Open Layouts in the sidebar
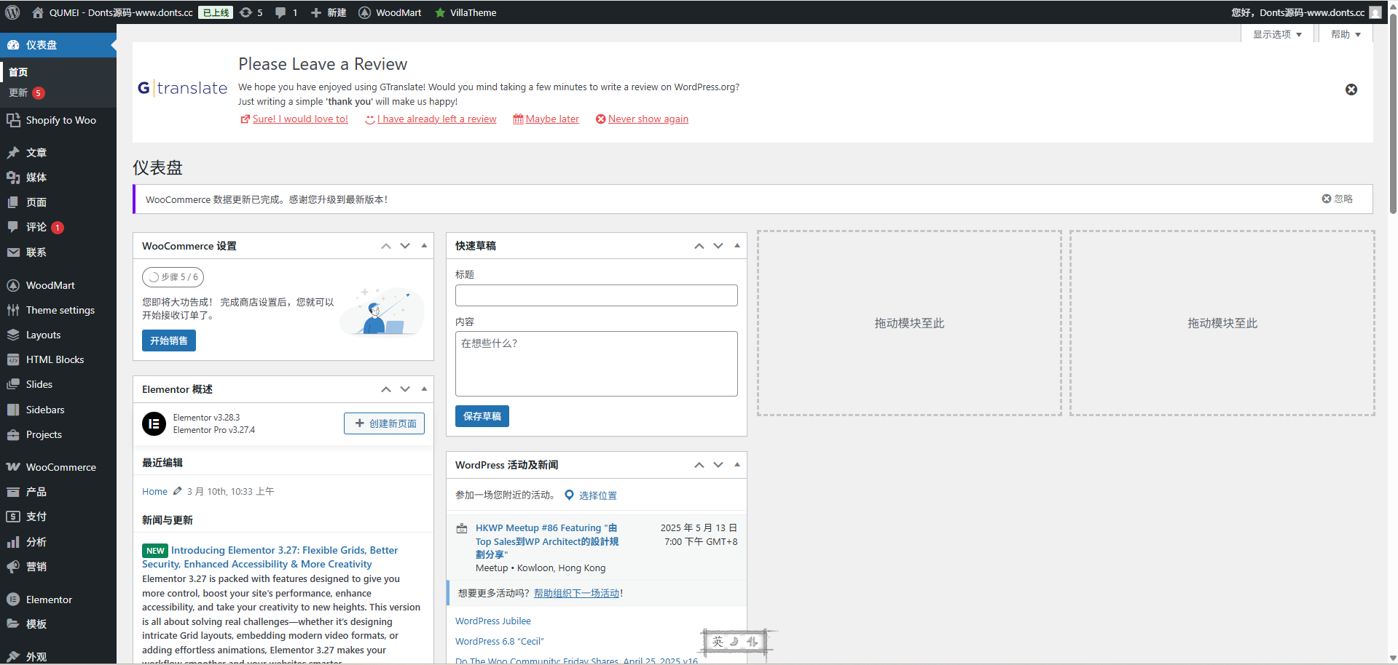 click(x=58, y=335)
